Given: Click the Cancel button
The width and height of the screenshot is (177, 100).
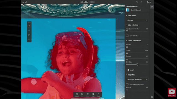Looking at the screenshot, I should (25, 2).
